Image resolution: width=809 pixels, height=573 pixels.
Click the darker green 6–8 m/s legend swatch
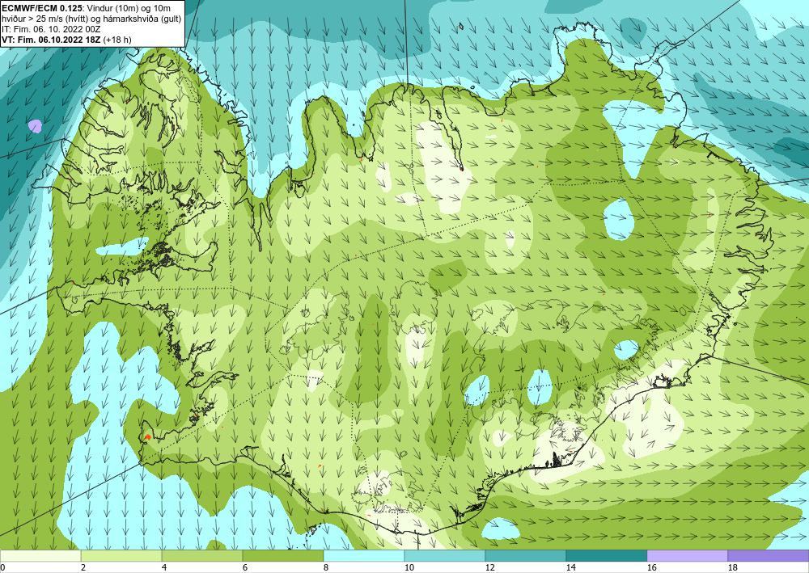283,555
